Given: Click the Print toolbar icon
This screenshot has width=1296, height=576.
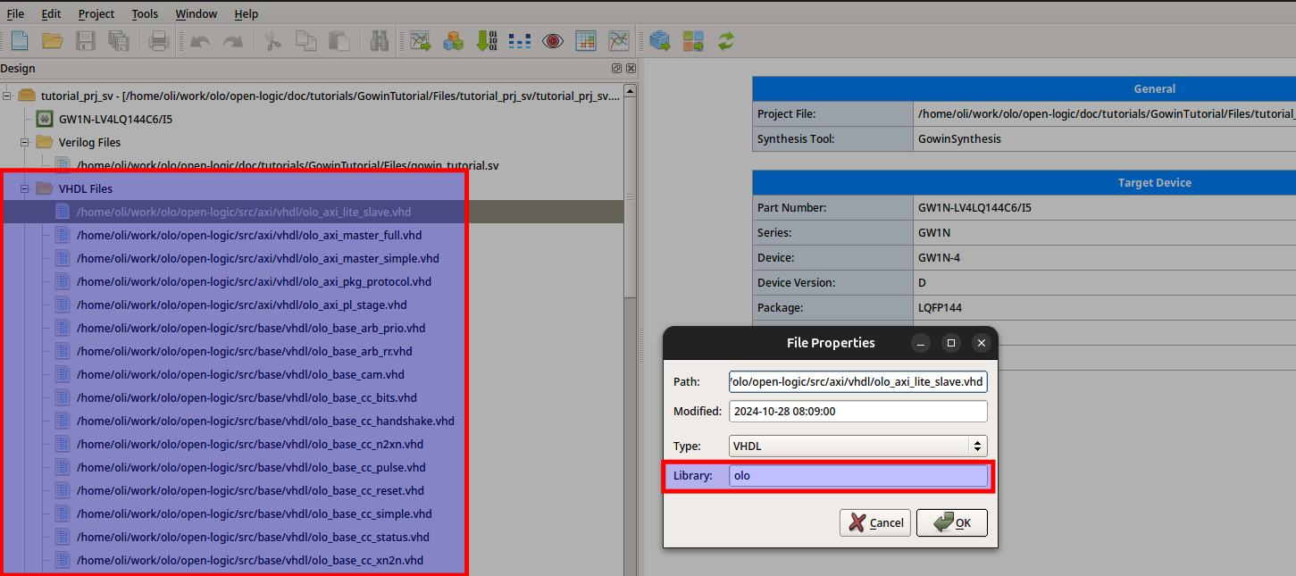Looking at the screenshot, I should pos(159,40).
